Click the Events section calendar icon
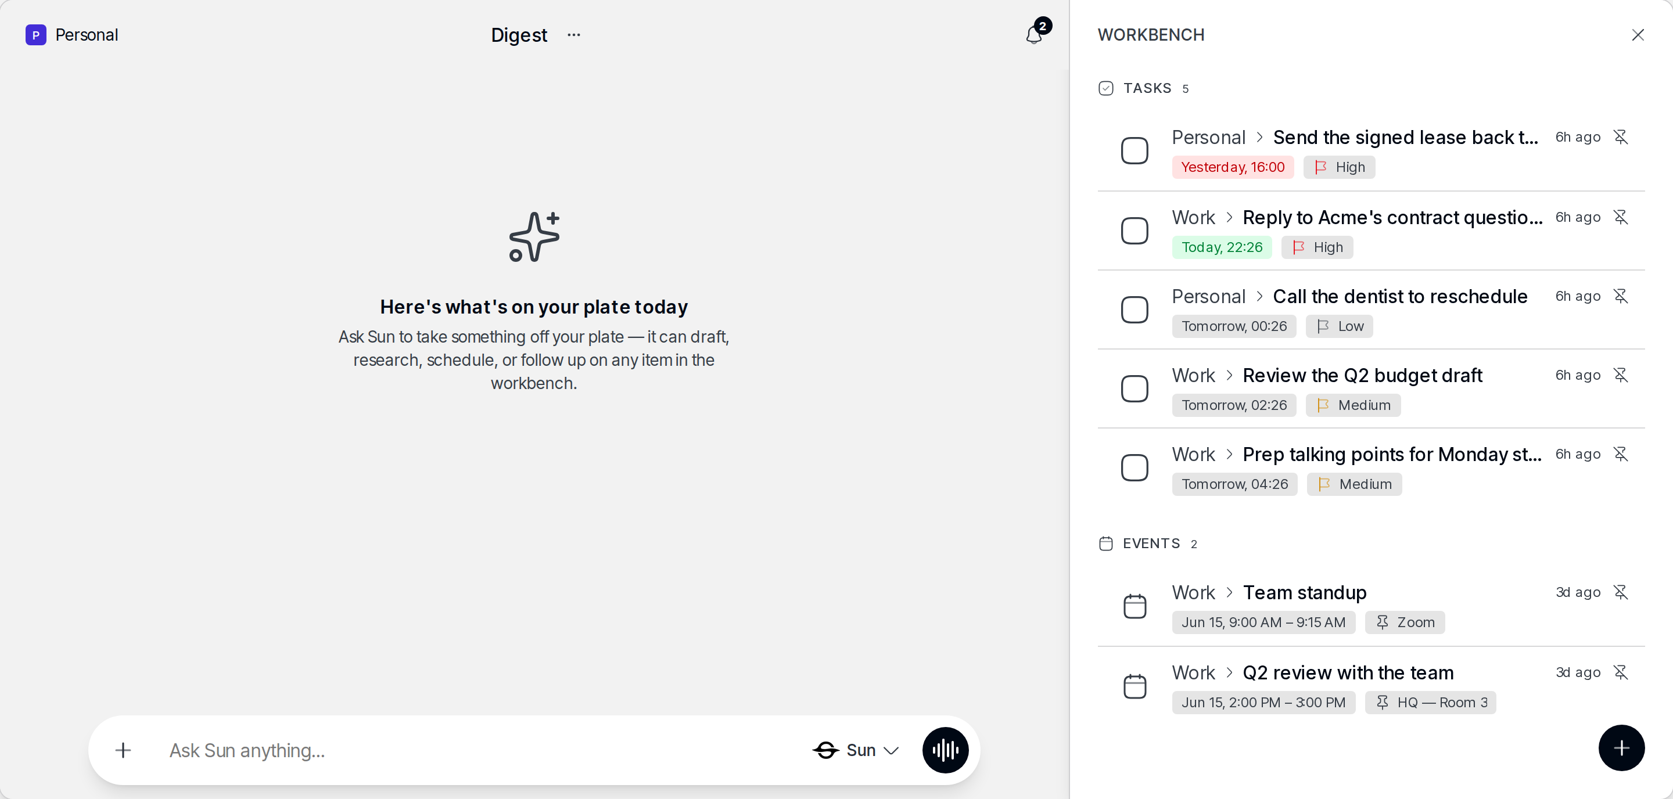This screenshot has height=799, width=1673. tap(1105, 544)
